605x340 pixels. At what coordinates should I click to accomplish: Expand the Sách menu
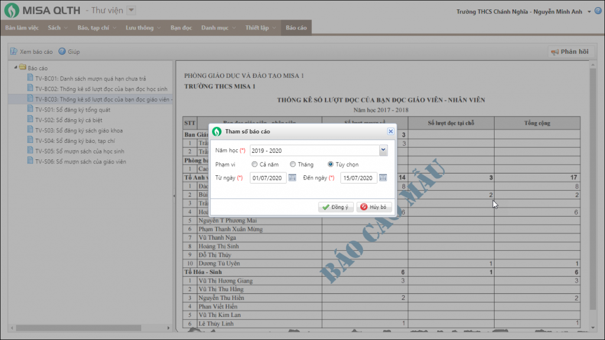click(66, 28)
